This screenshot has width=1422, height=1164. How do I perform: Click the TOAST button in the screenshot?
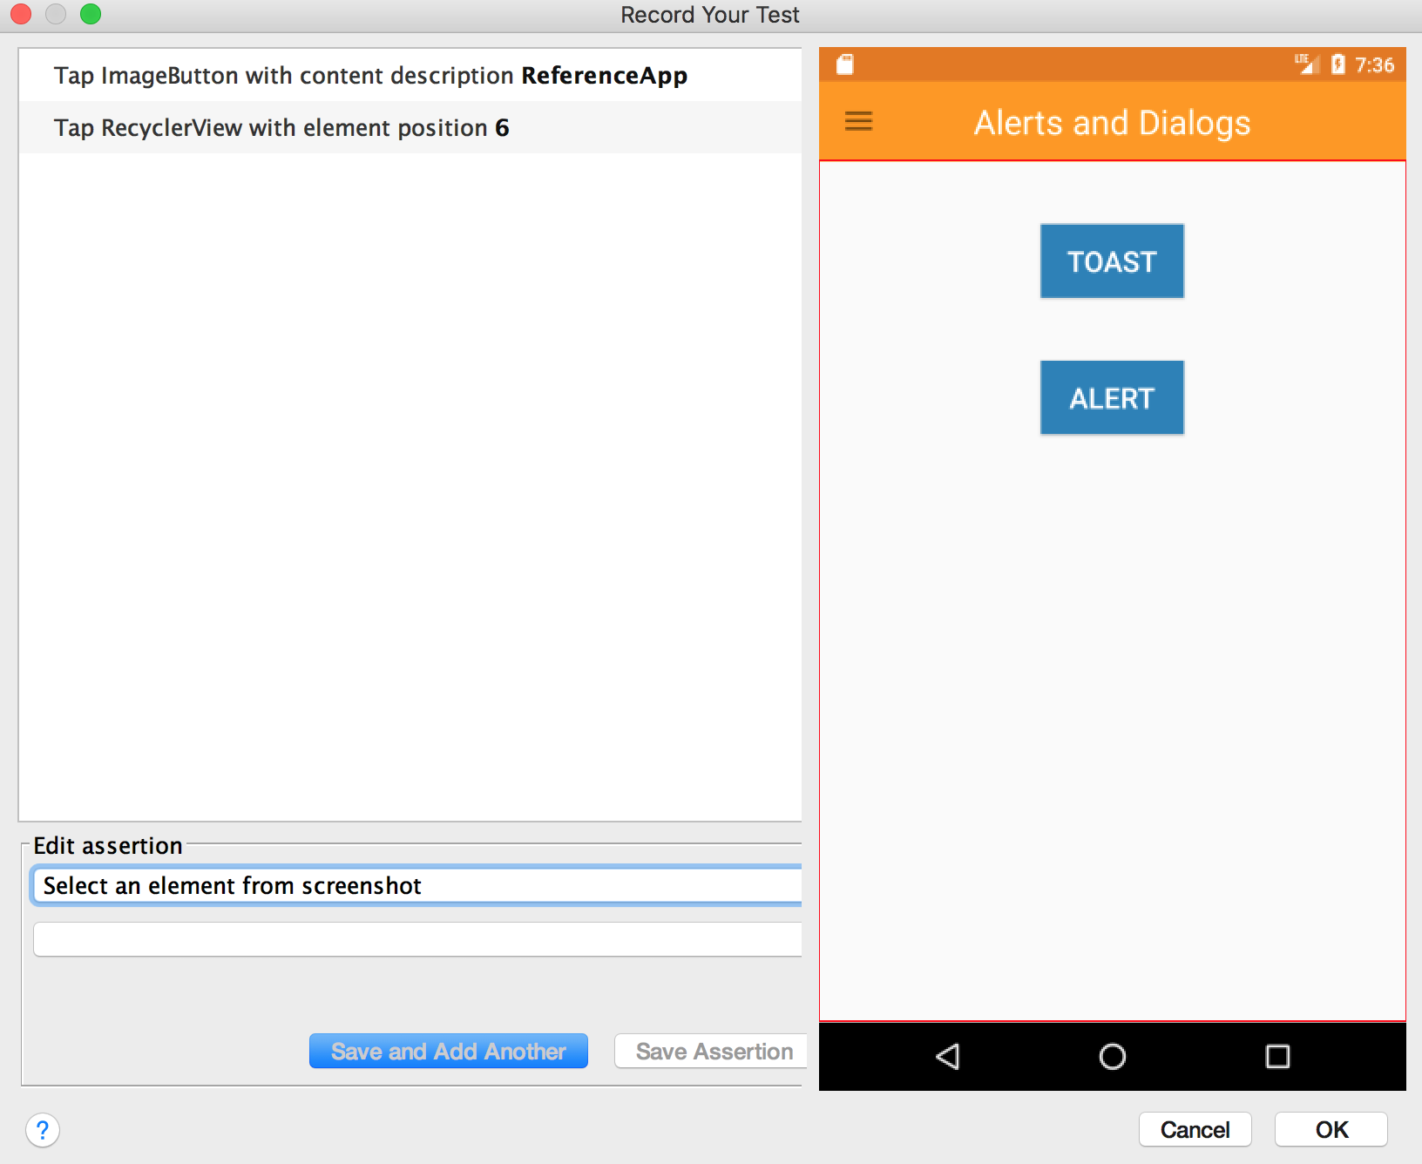tap(1112, 261)
